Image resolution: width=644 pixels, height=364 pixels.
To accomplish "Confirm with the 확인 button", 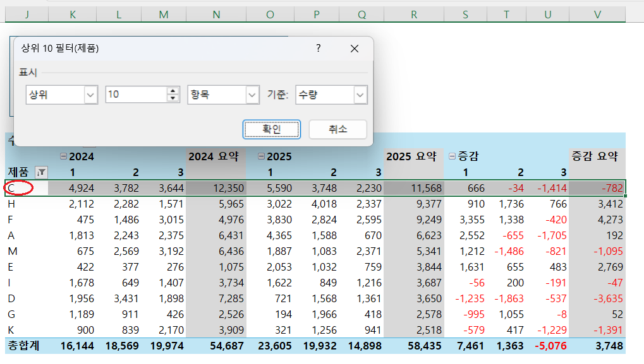I will tap(272, 129).
